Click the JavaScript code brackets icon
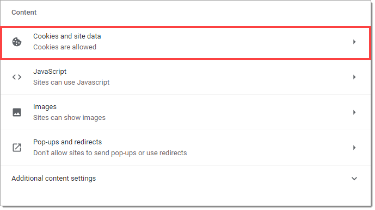This screenshot has height=210, width=375. (17, 77)
